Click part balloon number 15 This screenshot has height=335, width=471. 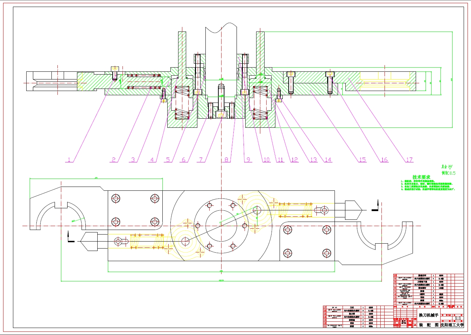coord(363,160)
